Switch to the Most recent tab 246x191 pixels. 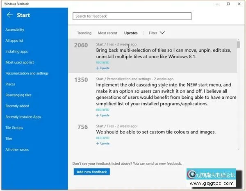tap(107, 33)
